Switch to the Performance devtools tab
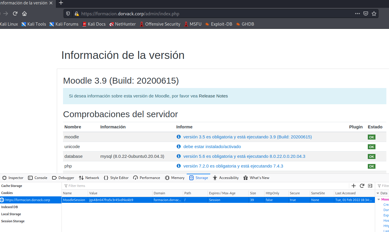The height and width of the screenshot is (232, 389). coord(147,178)
